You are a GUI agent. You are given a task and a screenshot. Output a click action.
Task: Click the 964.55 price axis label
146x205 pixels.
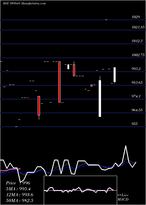(x=137, y=110)
